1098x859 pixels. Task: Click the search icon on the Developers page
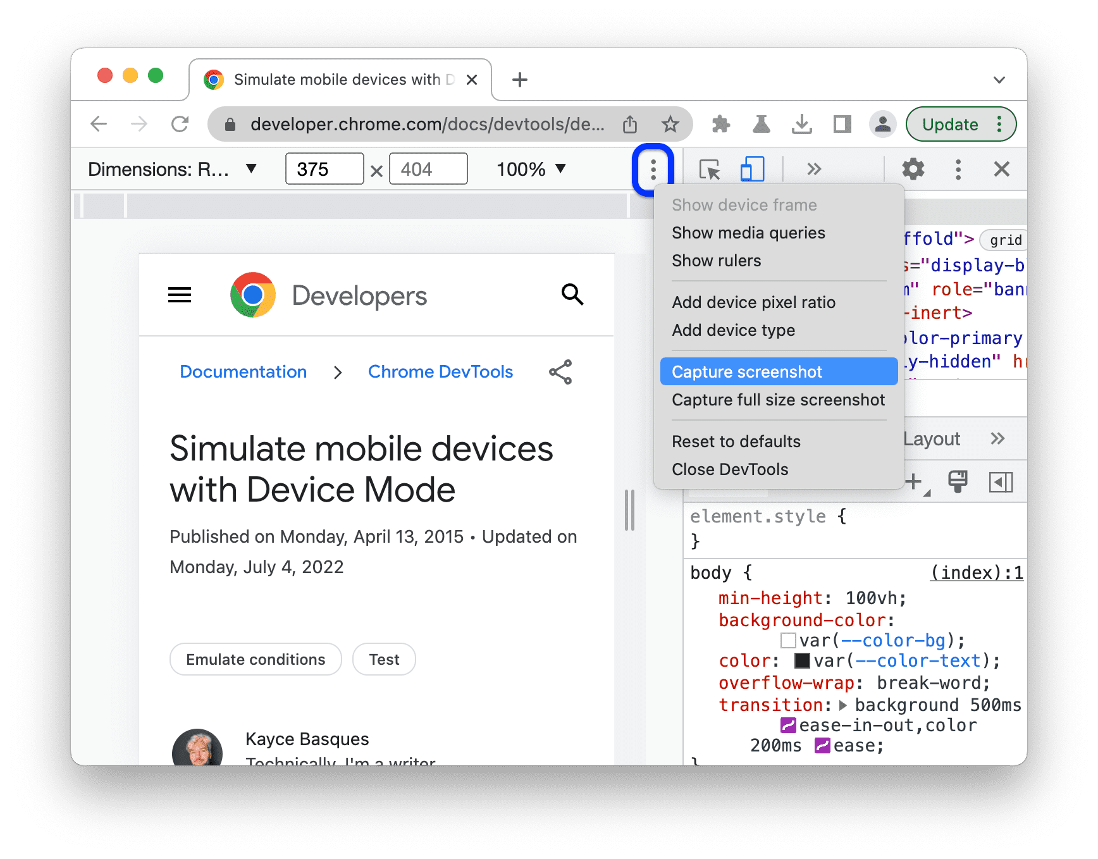pos(572,294)
